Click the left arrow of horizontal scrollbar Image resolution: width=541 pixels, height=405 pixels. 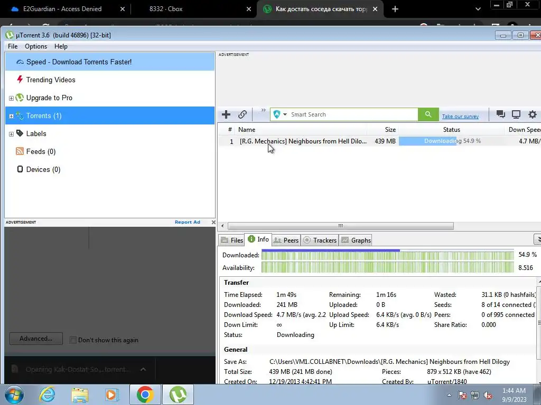coord(222,226)
